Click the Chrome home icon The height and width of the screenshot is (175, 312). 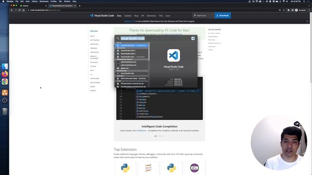point(23,10)
